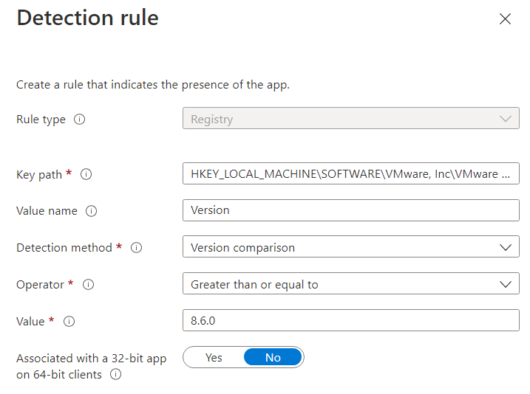530x394 pixels.
Task: Close the Detection rule panel
Action: [x=505, y=19]
